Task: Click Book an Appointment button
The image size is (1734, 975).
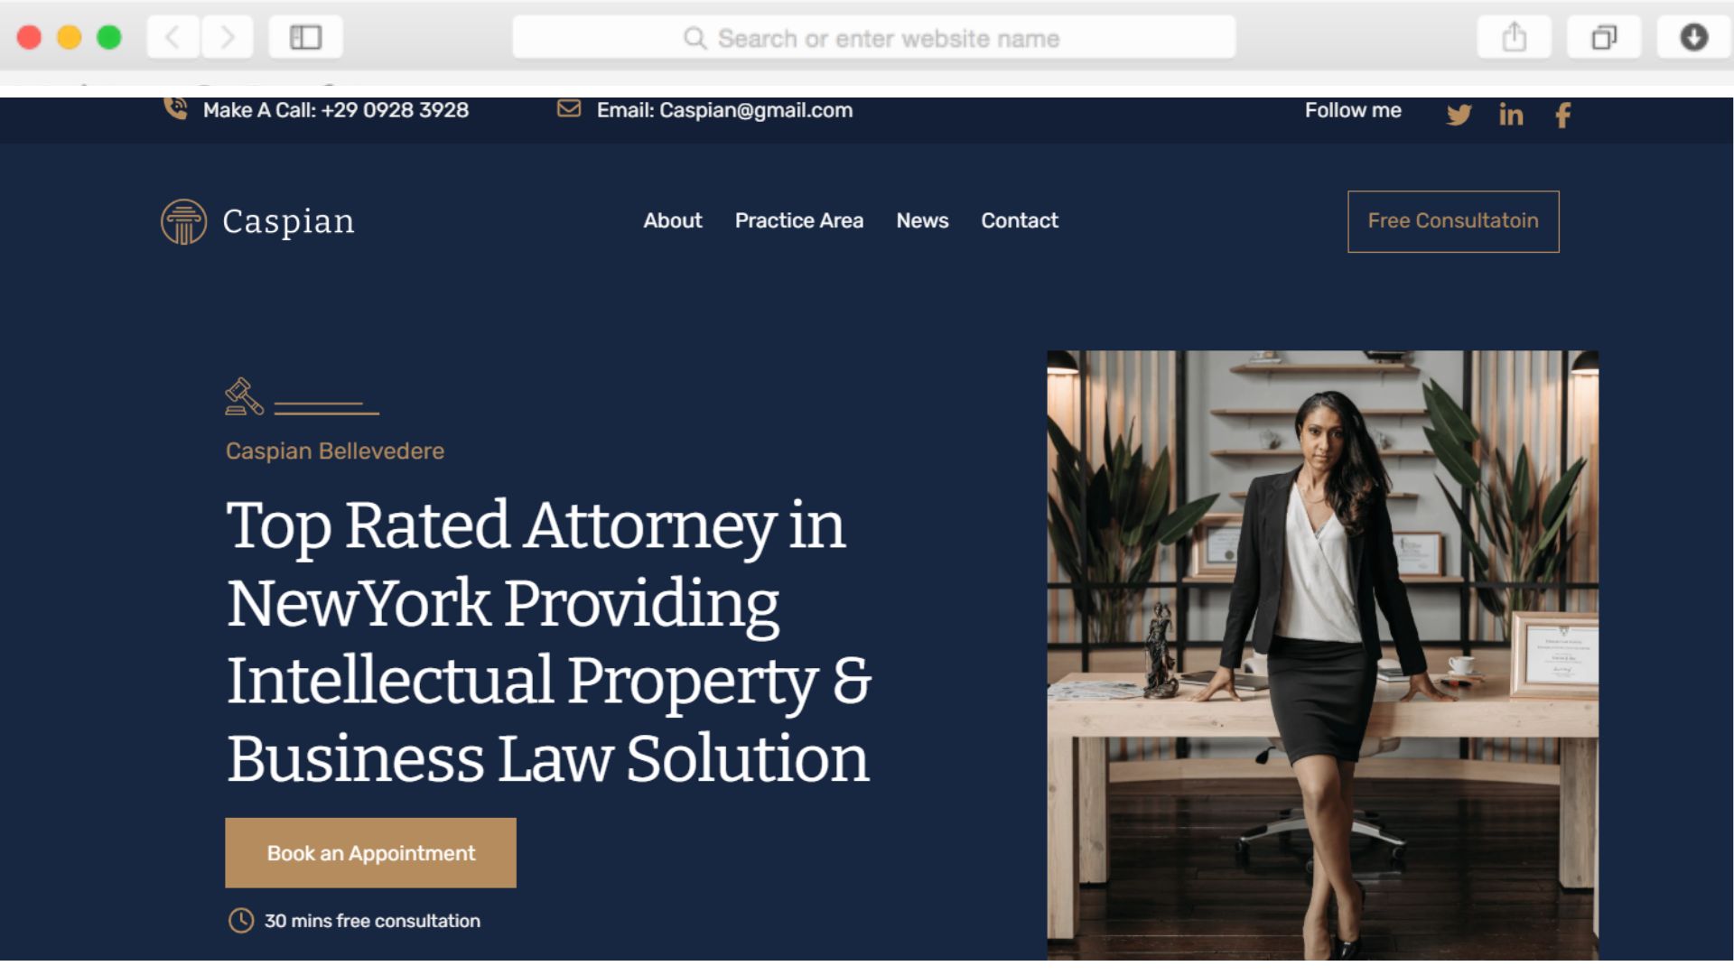Action: tap(370, 853)
